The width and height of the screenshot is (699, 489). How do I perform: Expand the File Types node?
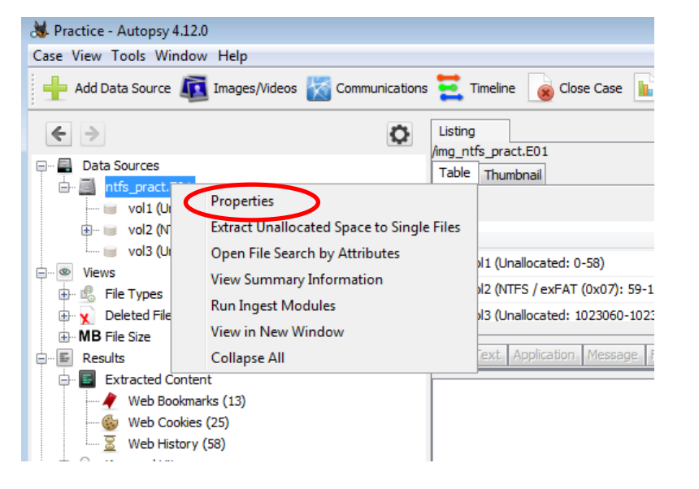(64, 294)
